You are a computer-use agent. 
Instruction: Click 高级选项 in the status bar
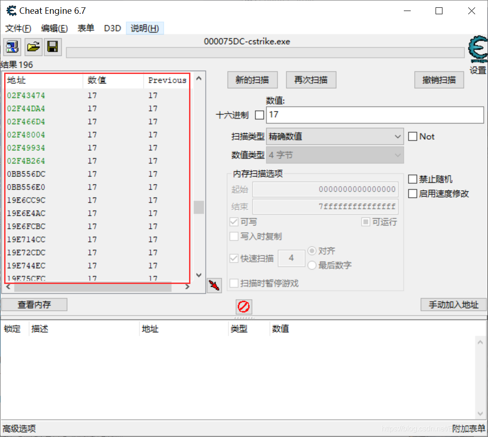[x=19, y=429]
